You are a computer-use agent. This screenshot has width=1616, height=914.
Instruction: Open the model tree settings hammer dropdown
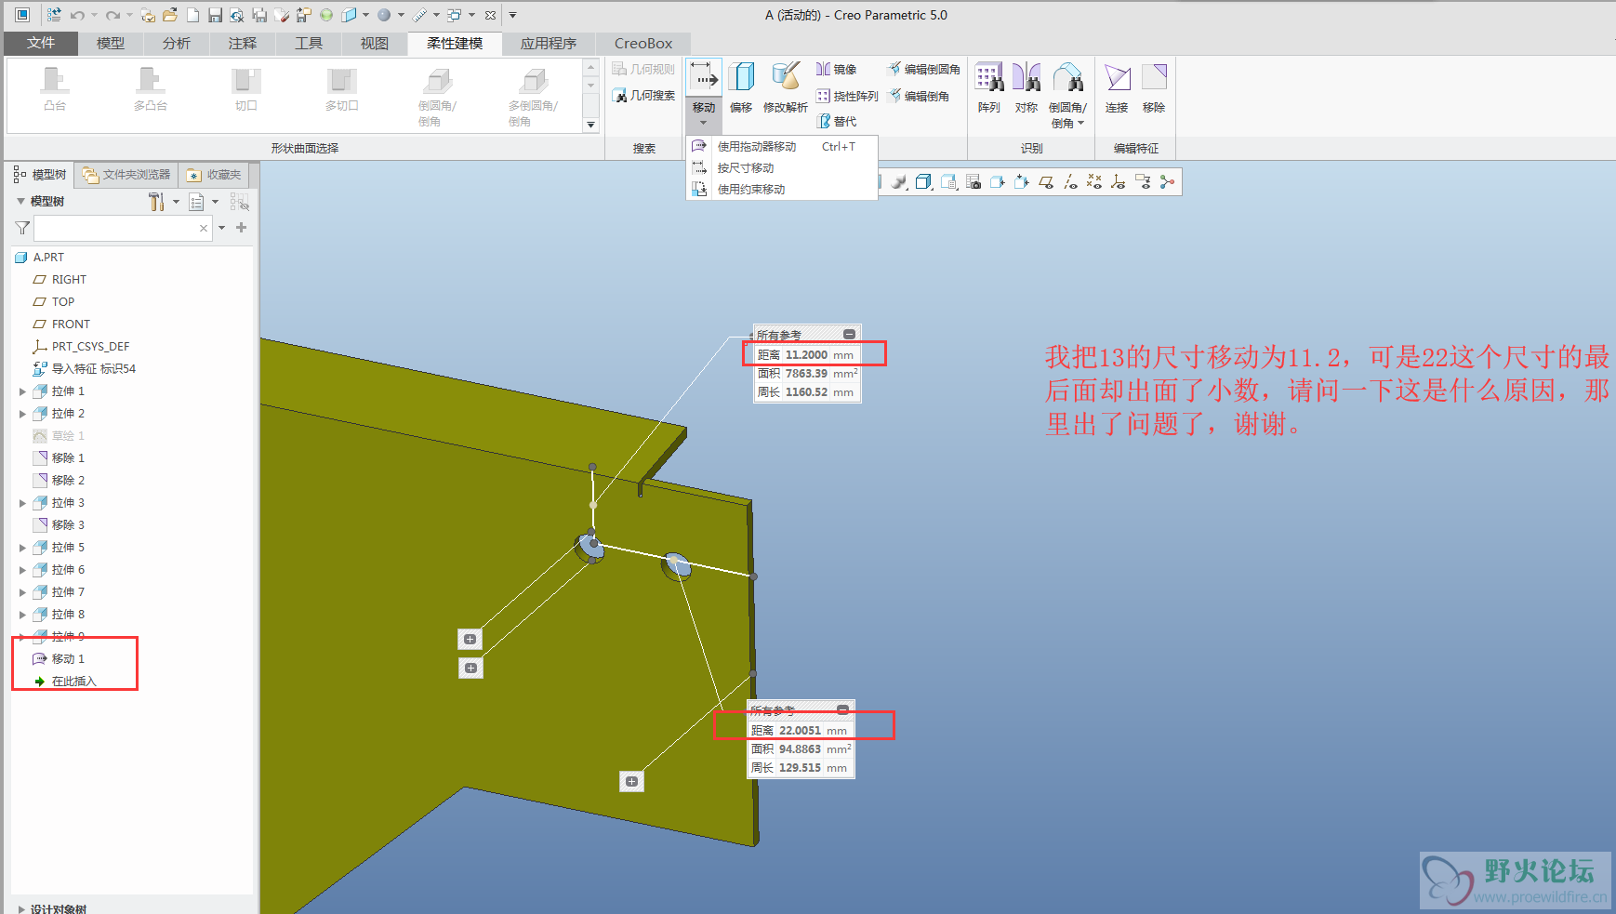(176, 202)
